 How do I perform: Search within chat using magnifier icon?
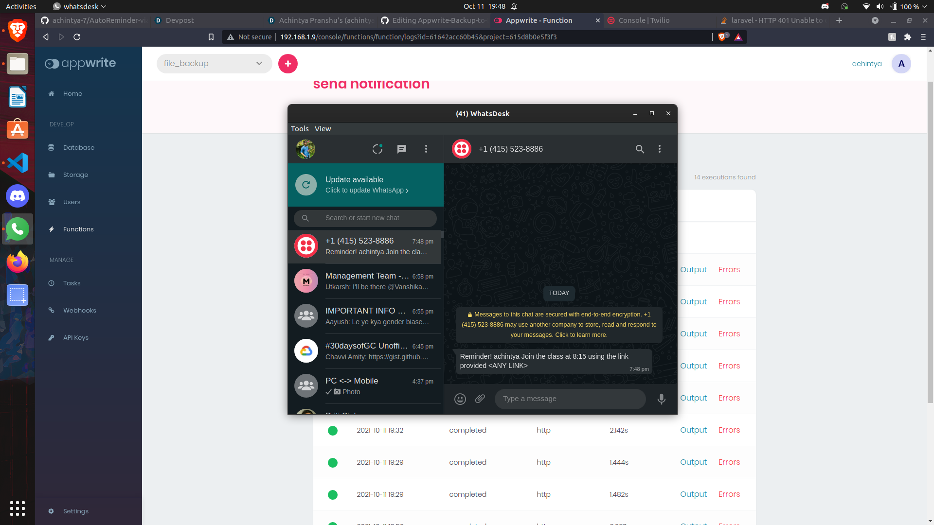640,149
